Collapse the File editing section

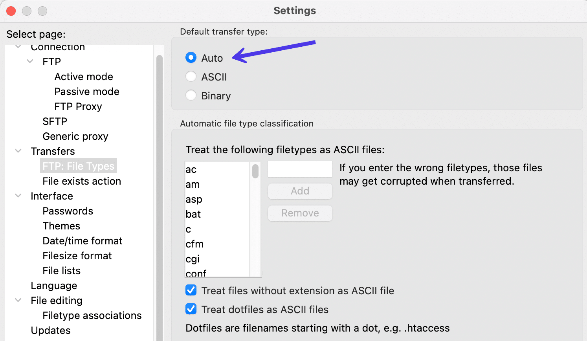click(x=18, y=300)
